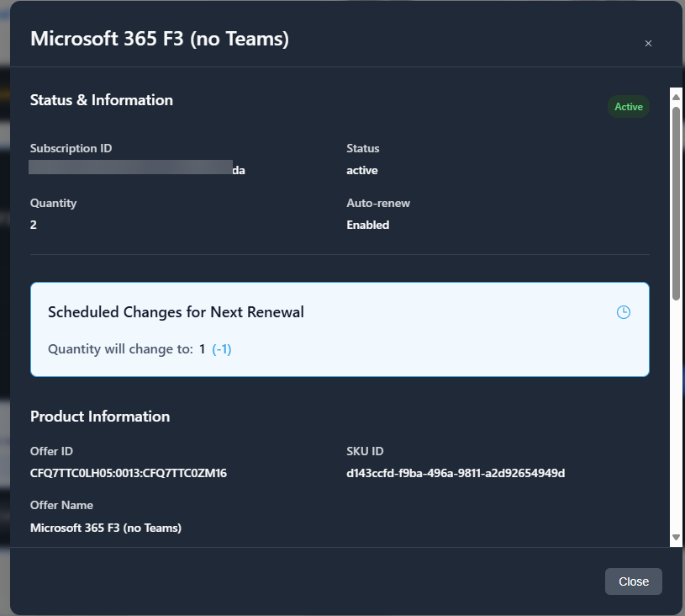Click the dialog title Microsoft 365 F3 (no Teams)
The height and width of the screenshot is (616, 685).
(x=160, y=39)
